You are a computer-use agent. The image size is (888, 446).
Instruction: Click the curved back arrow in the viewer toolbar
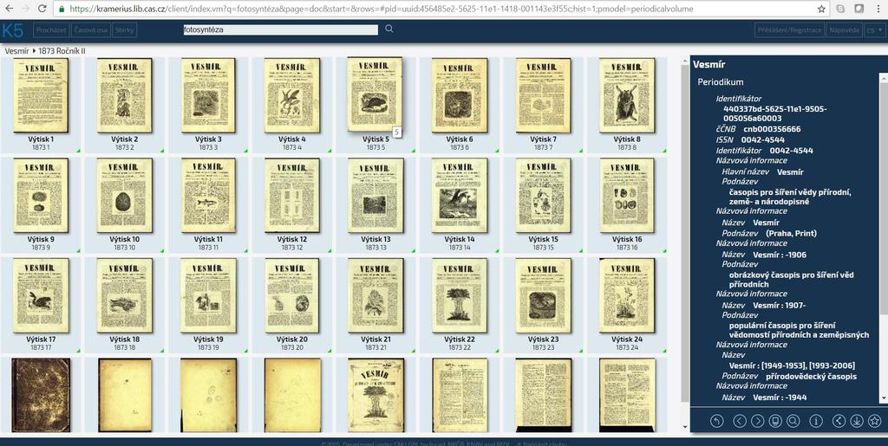[x=717, y=421]
